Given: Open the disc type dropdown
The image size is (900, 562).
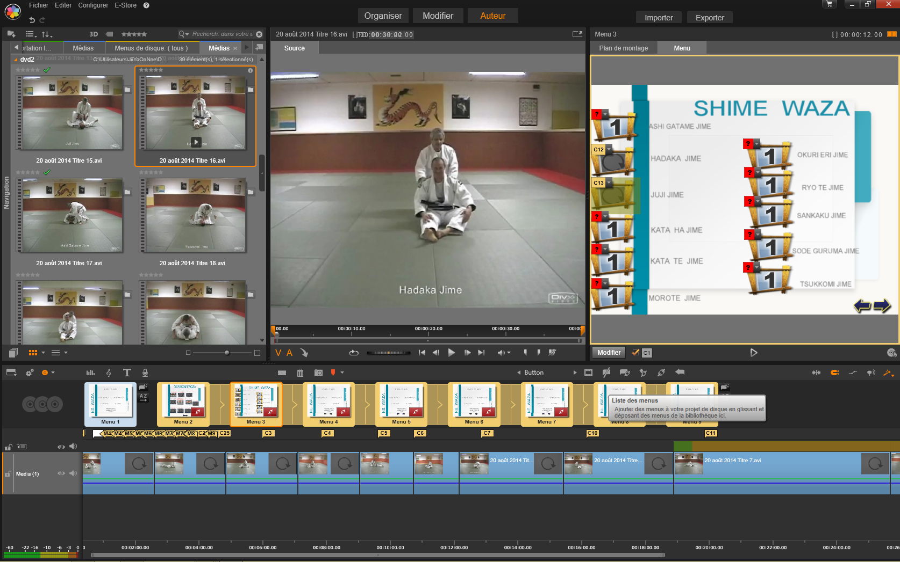Looking at the screenshot, I should [53, 373].
